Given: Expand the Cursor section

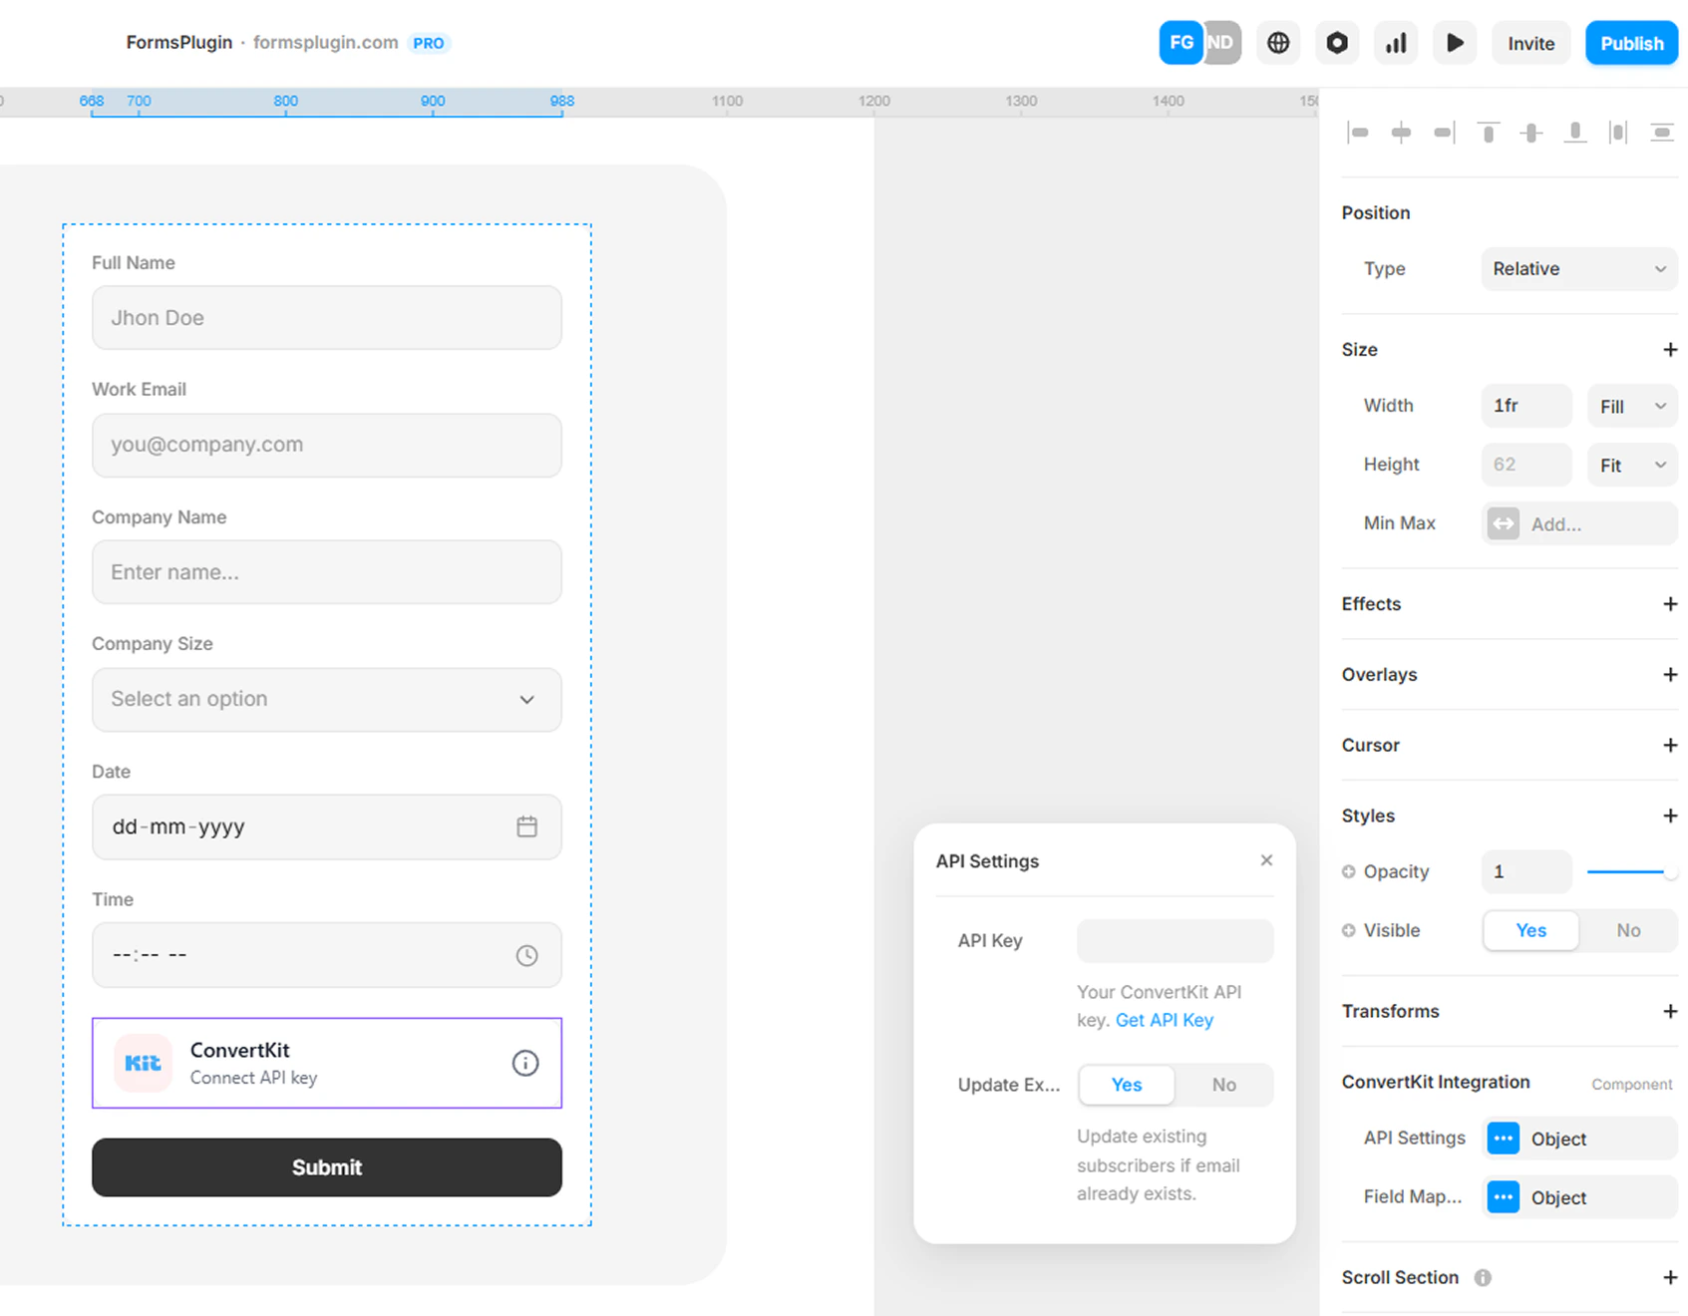Looking at the screenshot, I should 1670,746.
